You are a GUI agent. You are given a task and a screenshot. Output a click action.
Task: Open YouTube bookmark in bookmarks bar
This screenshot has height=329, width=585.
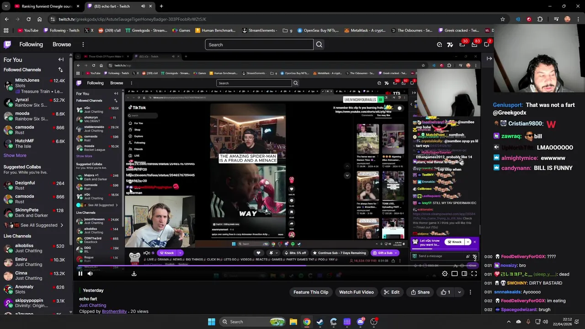click(x=28, y=31)
